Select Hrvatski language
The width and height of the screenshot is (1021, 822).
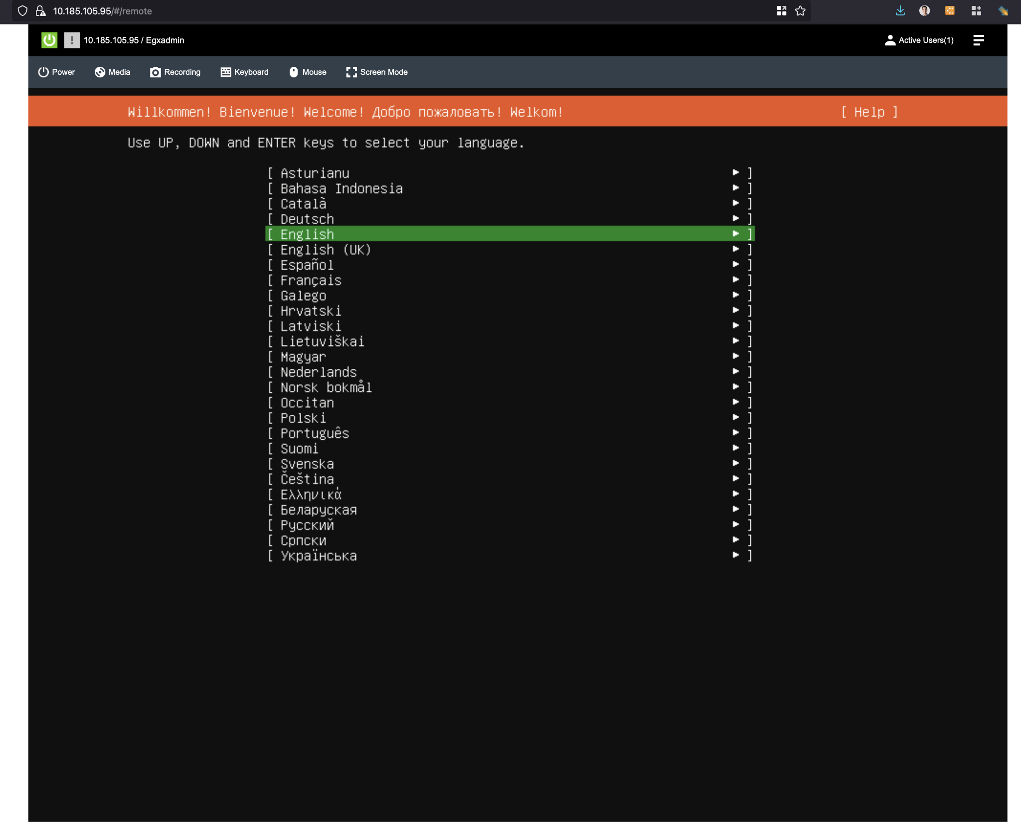tap(510, 311)
